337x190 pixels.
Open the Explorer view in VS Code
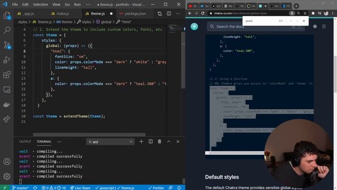click(x=7, y=15)
